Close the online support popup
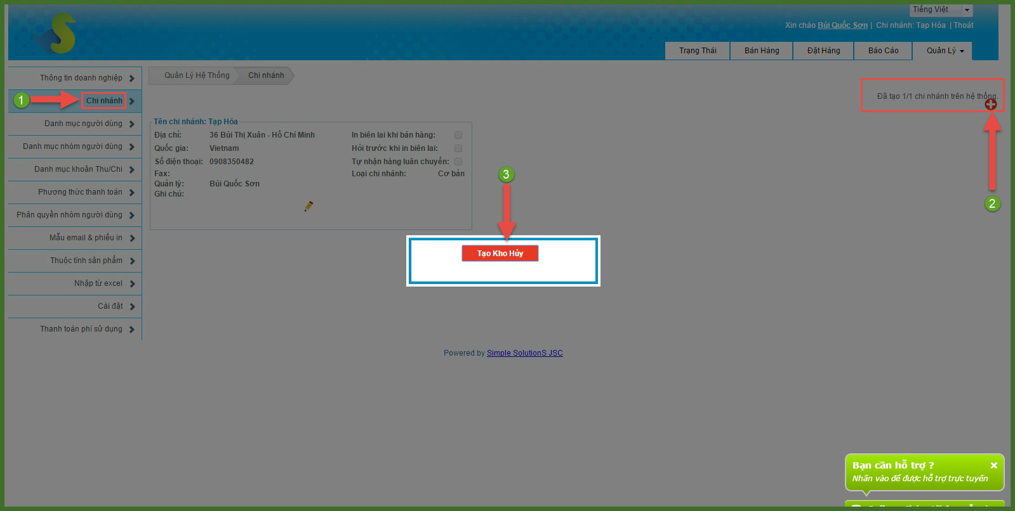 (x=993, y=465)
